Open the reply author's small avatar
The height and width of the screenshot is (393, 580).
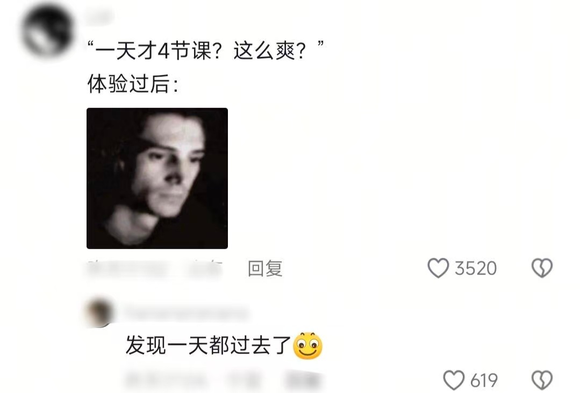98,312
